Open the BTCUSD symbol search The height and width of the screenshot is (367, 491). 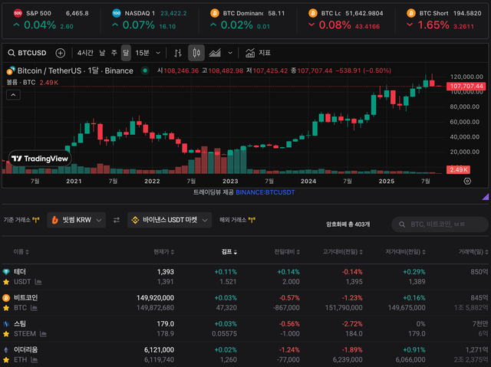coord(28,53)
